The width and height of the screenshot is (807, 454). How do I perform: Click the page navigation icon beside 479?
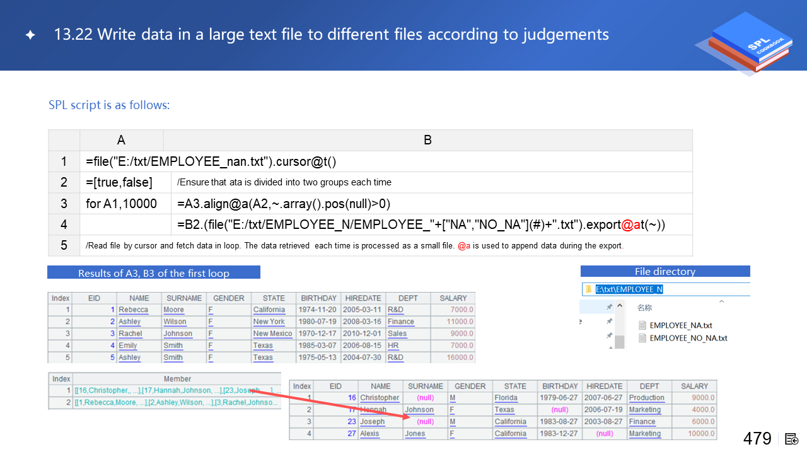pyautogui.click(x=792, y=439)
